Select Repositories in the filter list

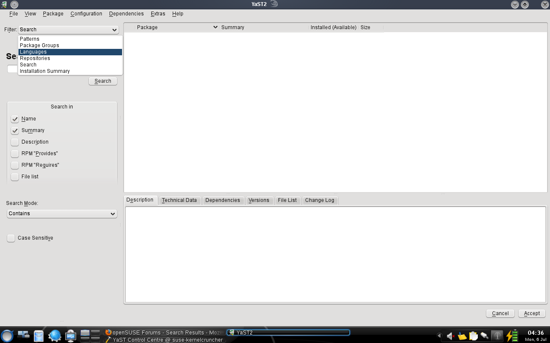pyautogui.click(x=70, y=58)
